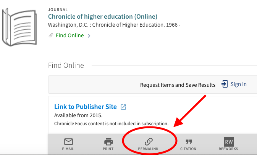Click the Sign in text link

tap(238, 84)
